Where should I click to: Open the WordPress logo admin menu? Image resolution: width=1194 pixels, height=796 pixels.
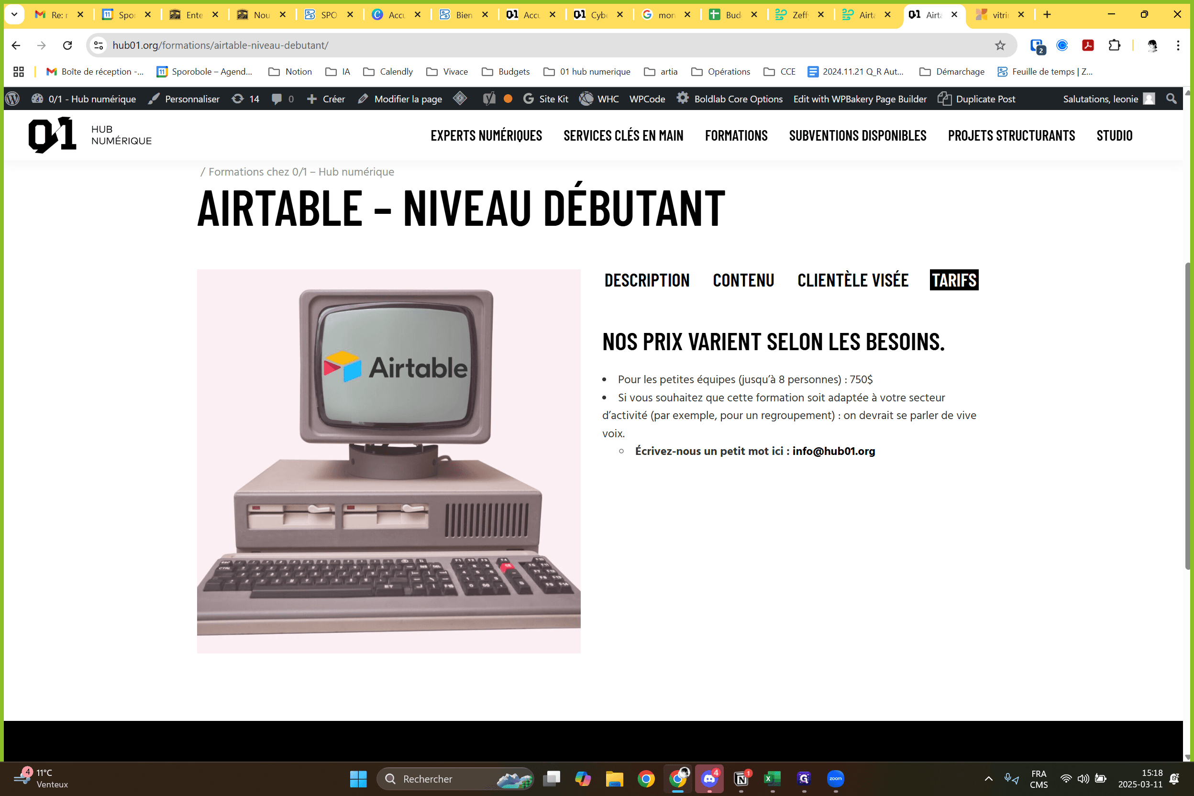13,99
